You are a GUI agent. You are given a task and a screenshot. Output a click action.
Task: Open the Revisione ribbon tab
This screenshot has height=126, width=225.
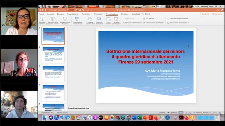point(124,14)
